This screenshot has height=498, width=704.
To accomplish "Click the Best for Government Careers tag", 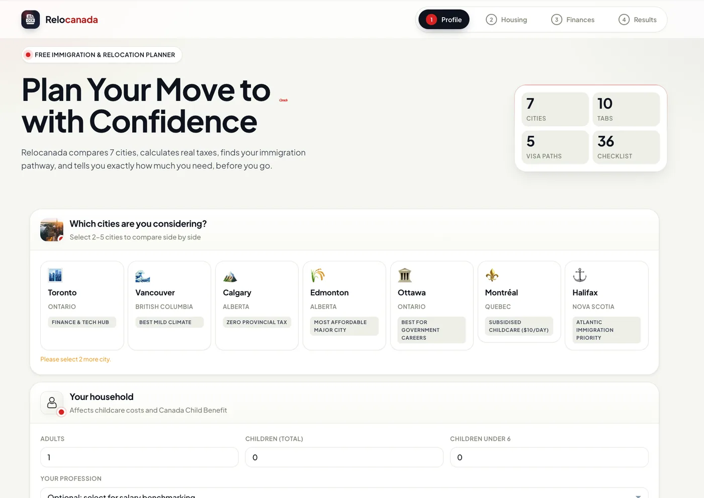I will (432, 330).
